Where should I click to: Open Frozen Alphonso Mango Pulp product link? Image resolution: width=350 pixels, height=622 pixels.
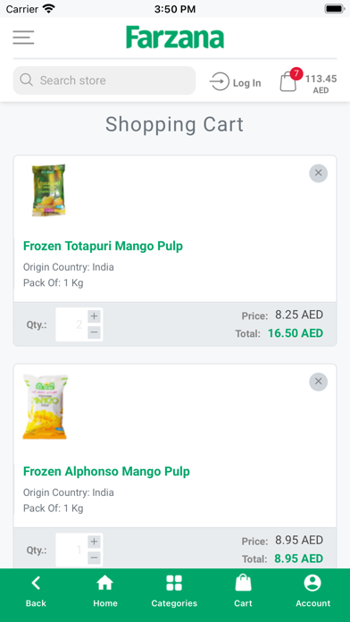106,471
